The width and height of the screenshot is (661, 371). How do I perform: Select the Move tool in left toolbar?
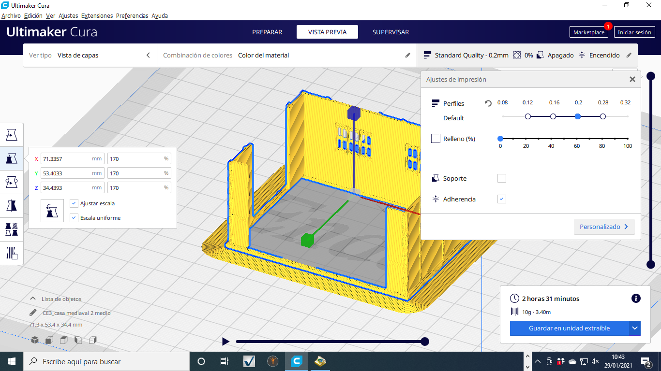(12, 135)
